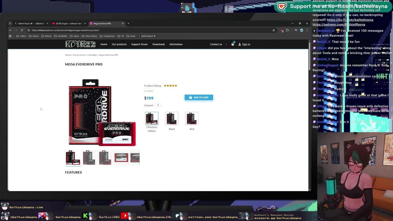Click the shopping cart icon
Image resolution: width=393 pixels, height=221 pixels.
(233, 44)
